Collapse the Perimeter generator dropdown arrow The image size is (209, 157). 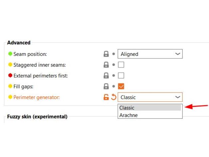click(x=178, y=97)
